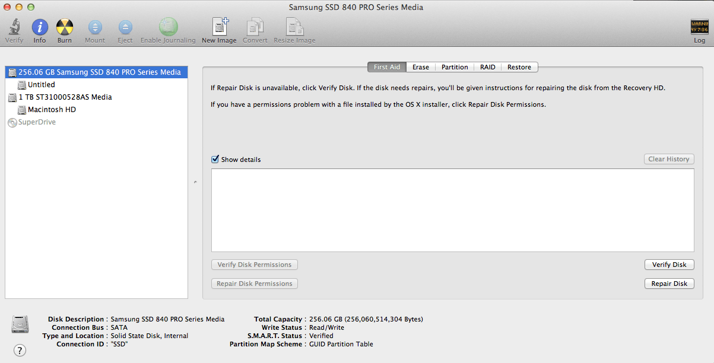Click the Convert toolbar icon
This screenshot has width=714, height=363.
click(255, 27)
